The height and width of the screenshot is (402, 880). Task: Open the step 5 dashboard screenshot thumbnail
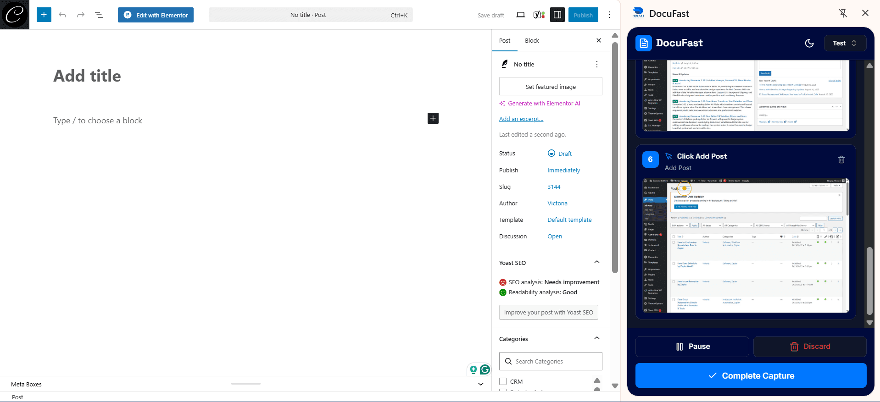click(746, 95)
